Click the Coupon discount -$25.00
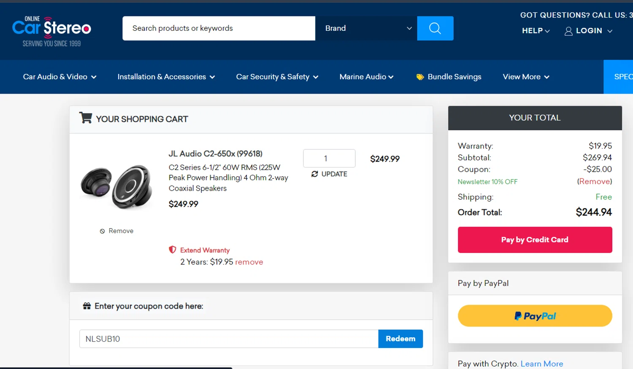The image size is (633, 369). coord(598,169)
